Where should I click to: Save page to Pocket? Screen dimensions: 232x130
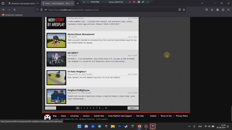[207, 10]
